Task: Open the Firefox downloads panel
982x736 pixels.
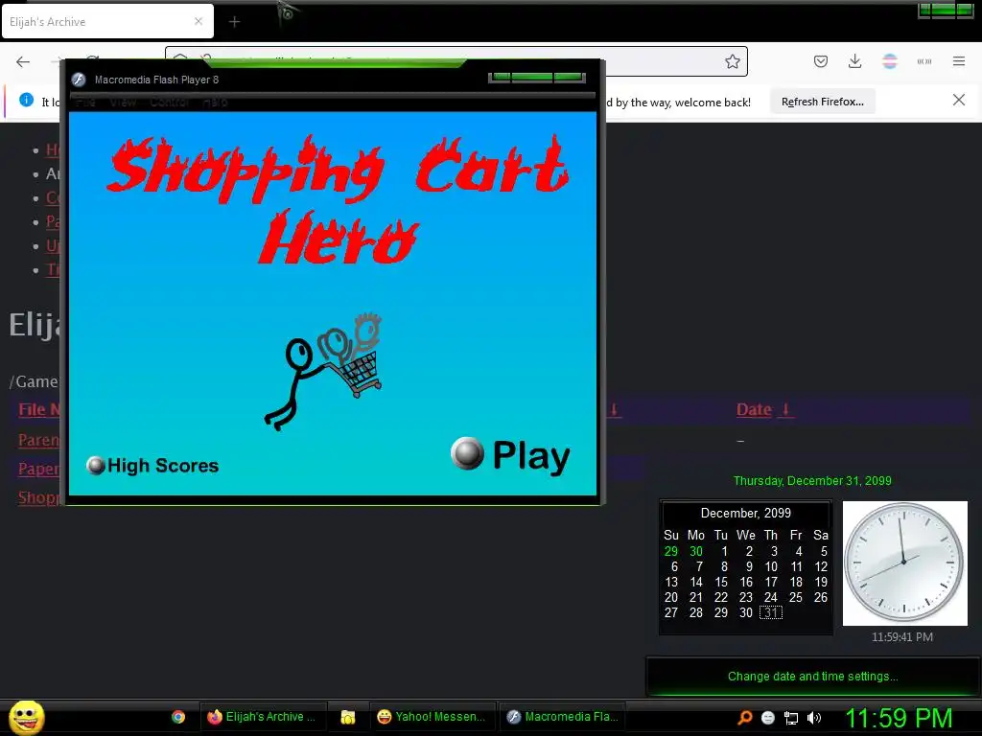Action: click(x=854, y=61)
